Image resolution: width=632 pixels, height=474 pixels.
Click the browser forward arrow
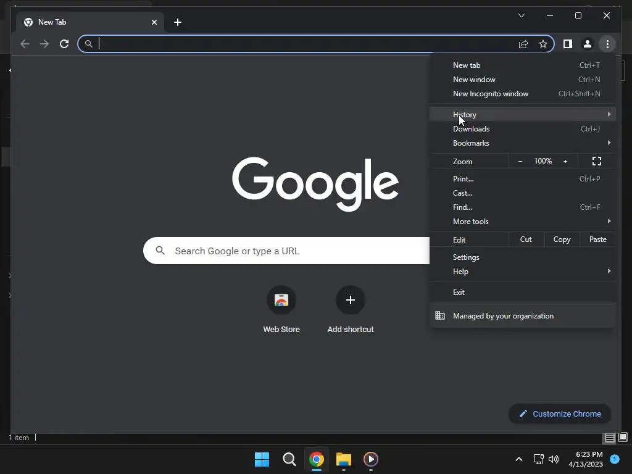click(x=44, y=44)
